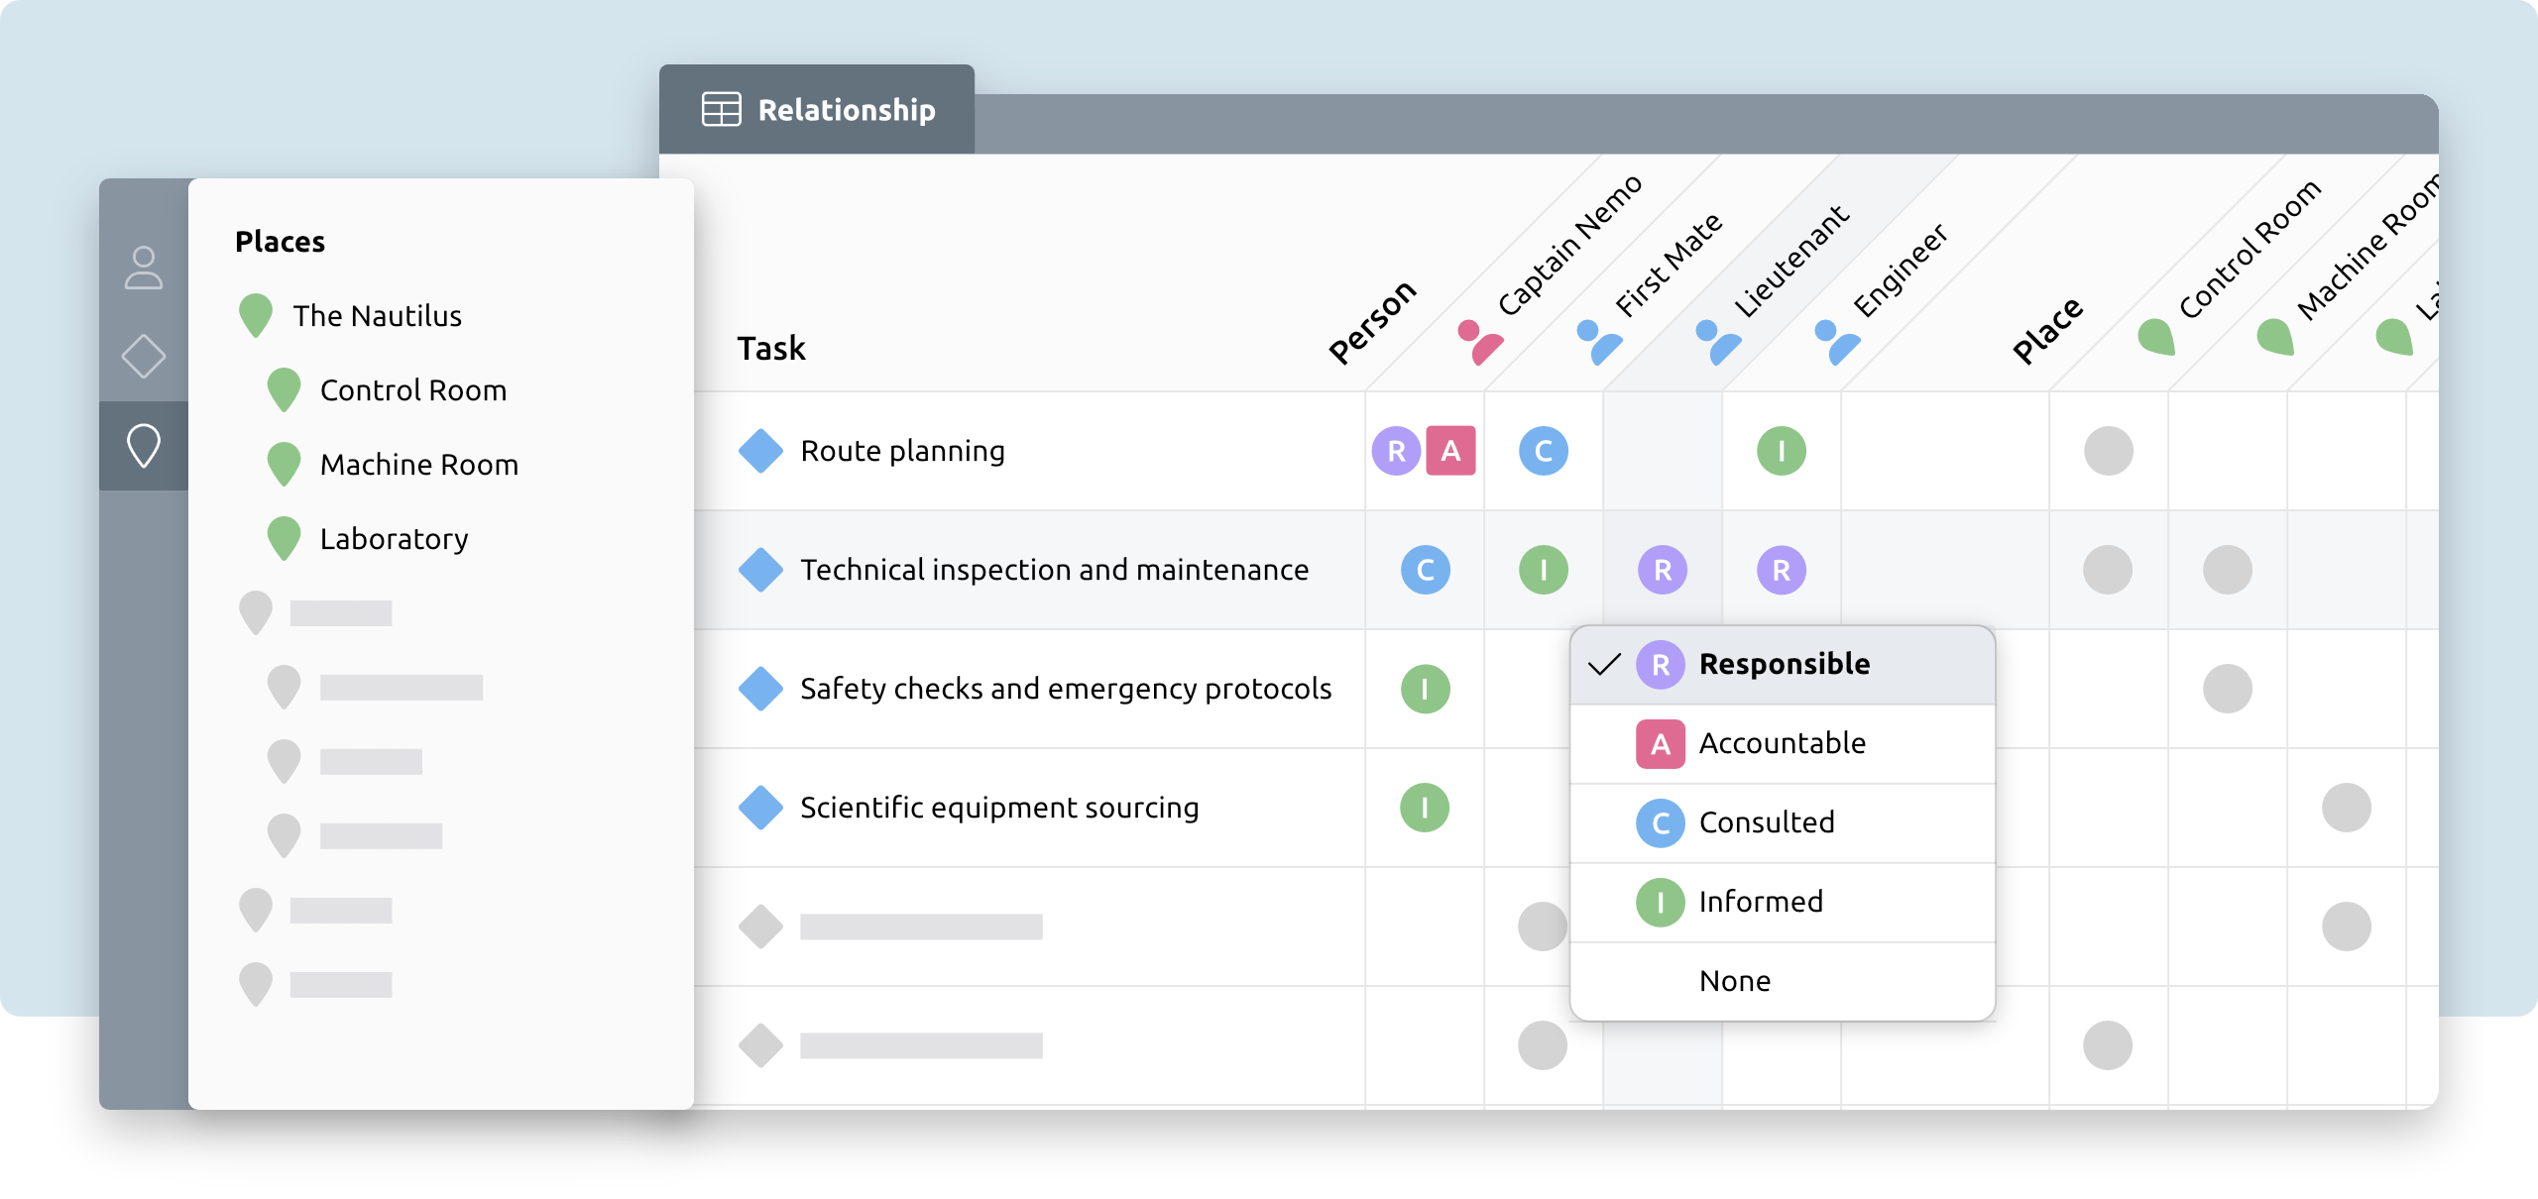Toggle the Control Room dot for Route planning

(2107, 451)
